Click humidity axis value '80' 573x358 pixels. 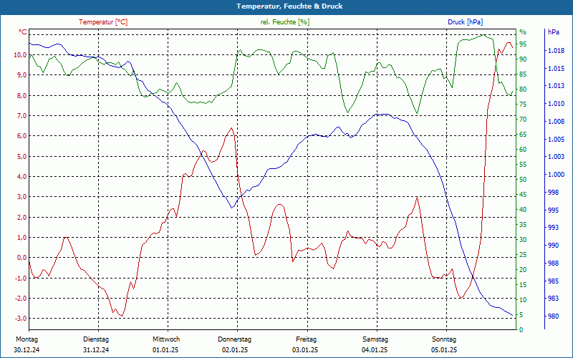(x=523, y=89)
